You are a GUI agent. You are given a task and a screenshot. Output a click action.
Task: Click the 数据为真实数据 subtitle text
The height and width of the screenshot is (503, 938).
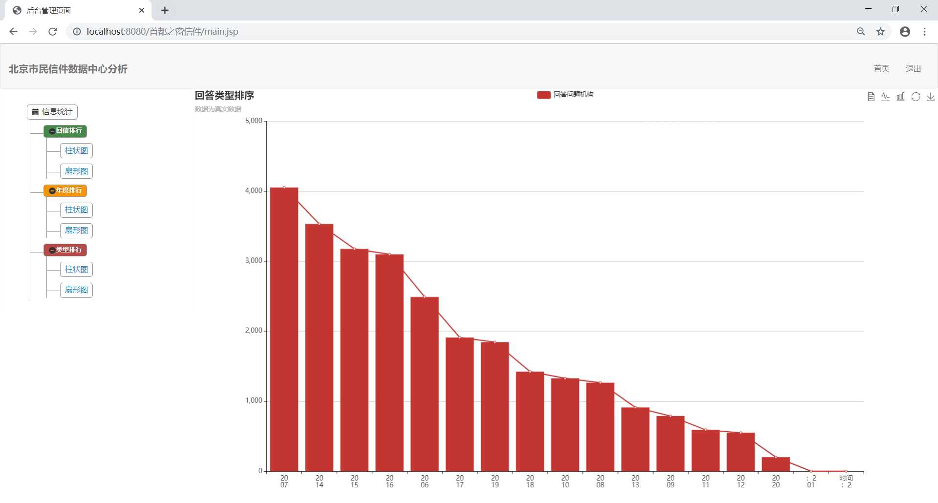click(218, 109)
